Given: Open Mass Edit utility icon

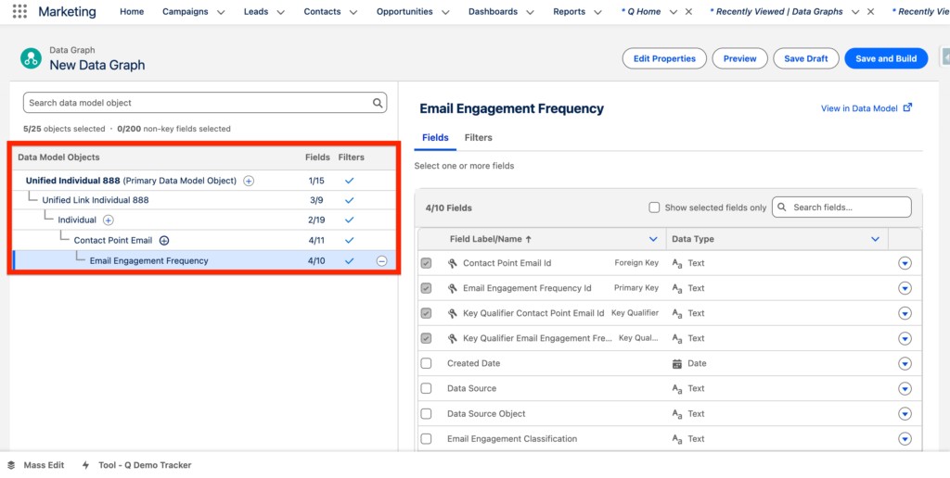Looking at the screenshot, I should [x=12, y=465].
